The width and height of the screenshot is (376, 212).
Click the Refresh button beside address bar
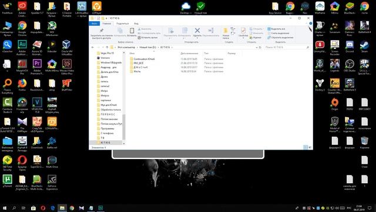260,47
